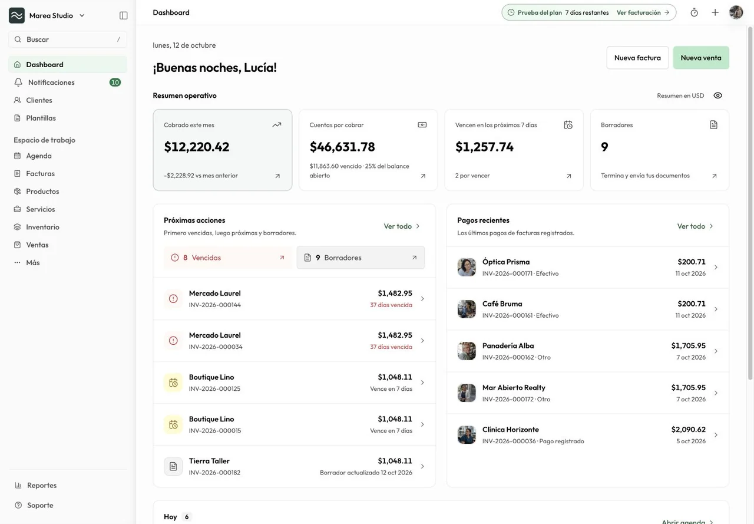
Task: Open chevron for Panadería Alba payment
Action: pos(716,351)
